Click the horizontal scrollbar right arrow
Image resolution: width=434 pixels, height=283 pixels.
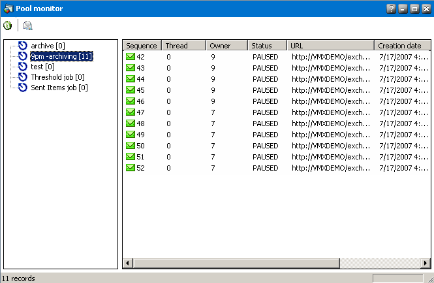tap(426, 263)
